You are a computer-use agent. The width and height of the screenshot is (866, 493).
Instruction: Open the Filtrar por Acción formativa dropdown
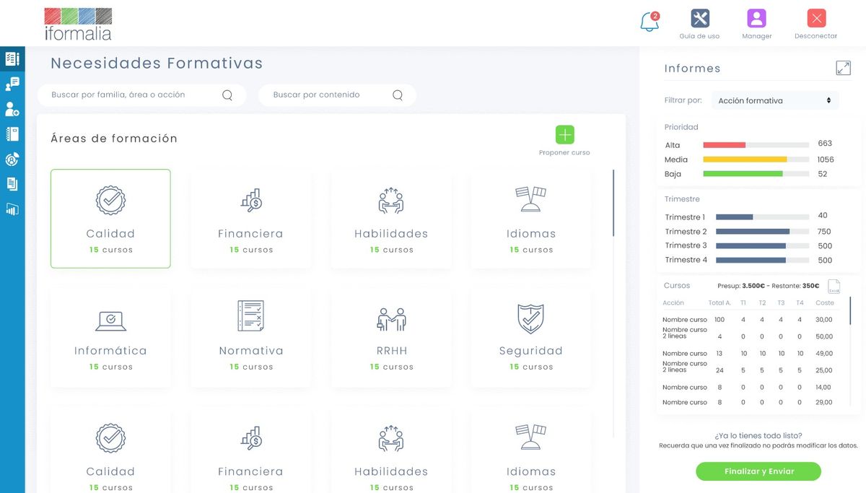774,100
